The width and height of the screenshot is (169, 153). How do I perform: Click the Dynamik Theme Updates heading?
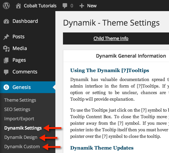coord(102,148)
